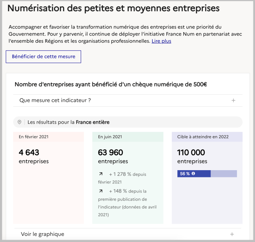Click the page title 'Numérisation des petites et moyennes entreprises'
The image size is (255, 242).
(114, 8)
